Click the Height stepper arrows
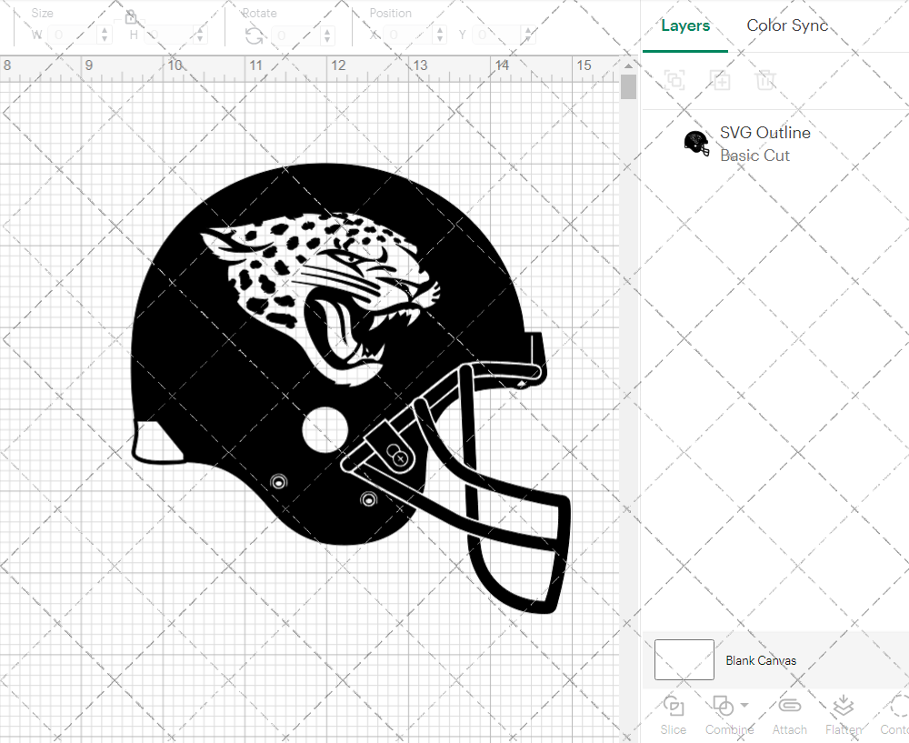 (x=200, y=35)
